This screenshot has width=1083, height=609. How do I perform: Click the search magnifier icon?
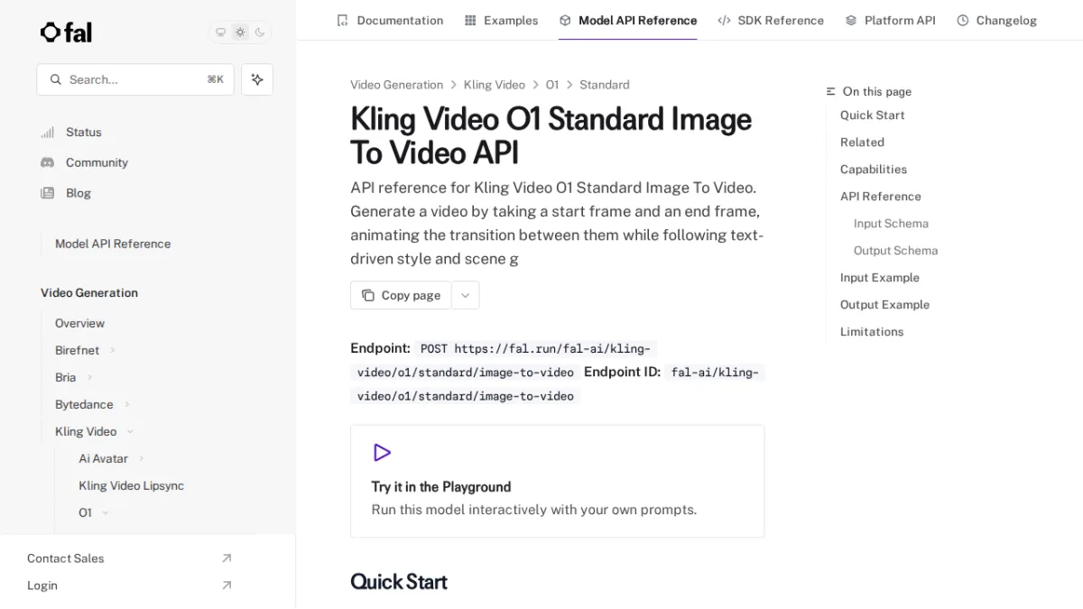click(56, 79)
